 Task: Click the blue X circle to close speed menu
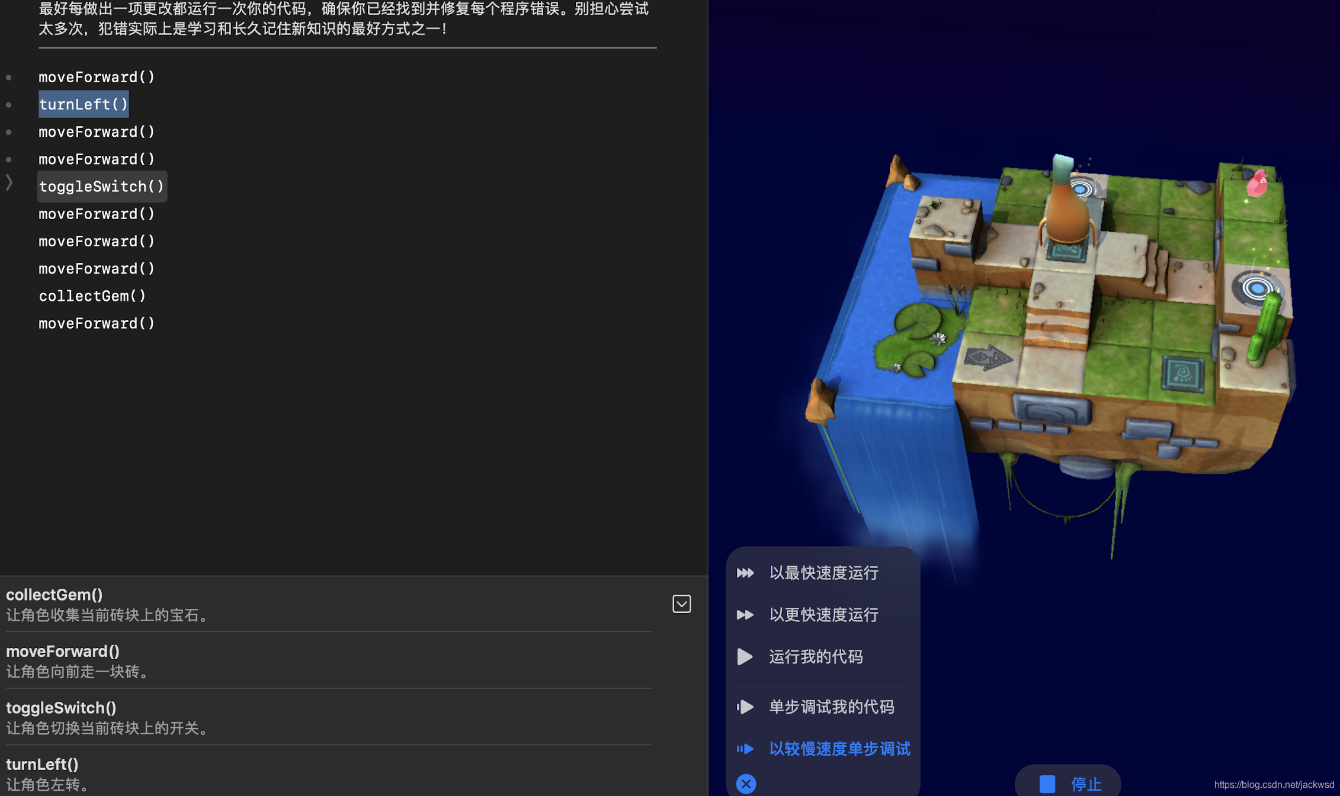[x=746, y=783]
